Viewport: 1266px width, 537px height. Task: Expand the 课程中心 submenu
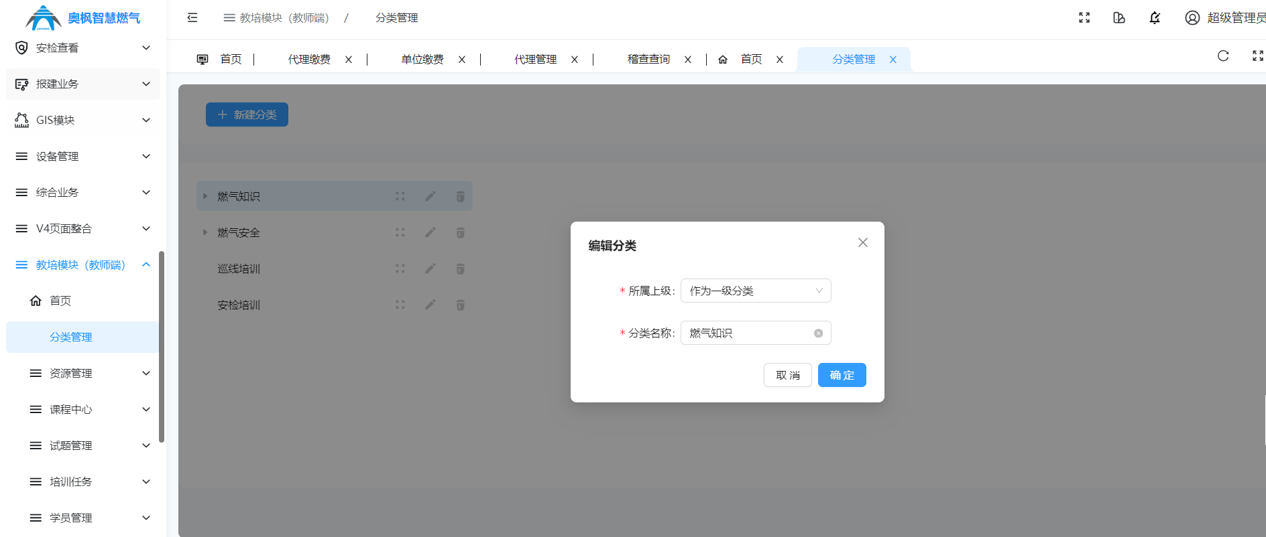point(83,409)
